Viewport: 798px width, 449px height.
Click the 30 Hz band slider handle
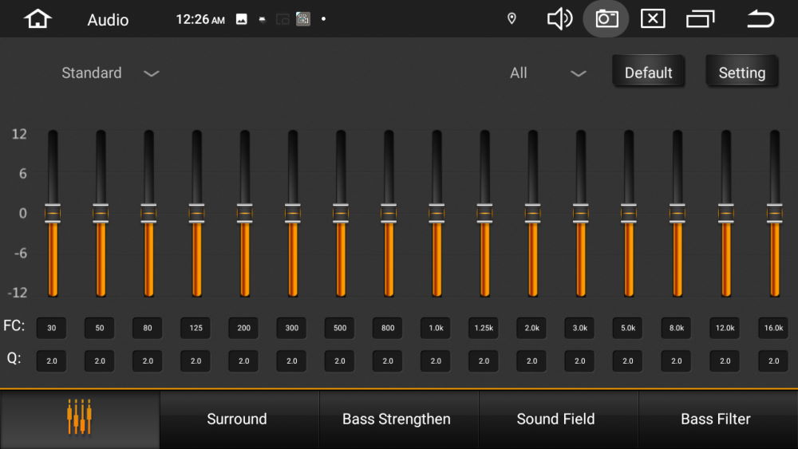(53, 213)
